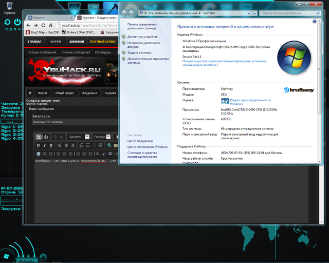Open the Центр обновления Windows link
This screenshot has width=329, height=263.
(x=148, y=147)
